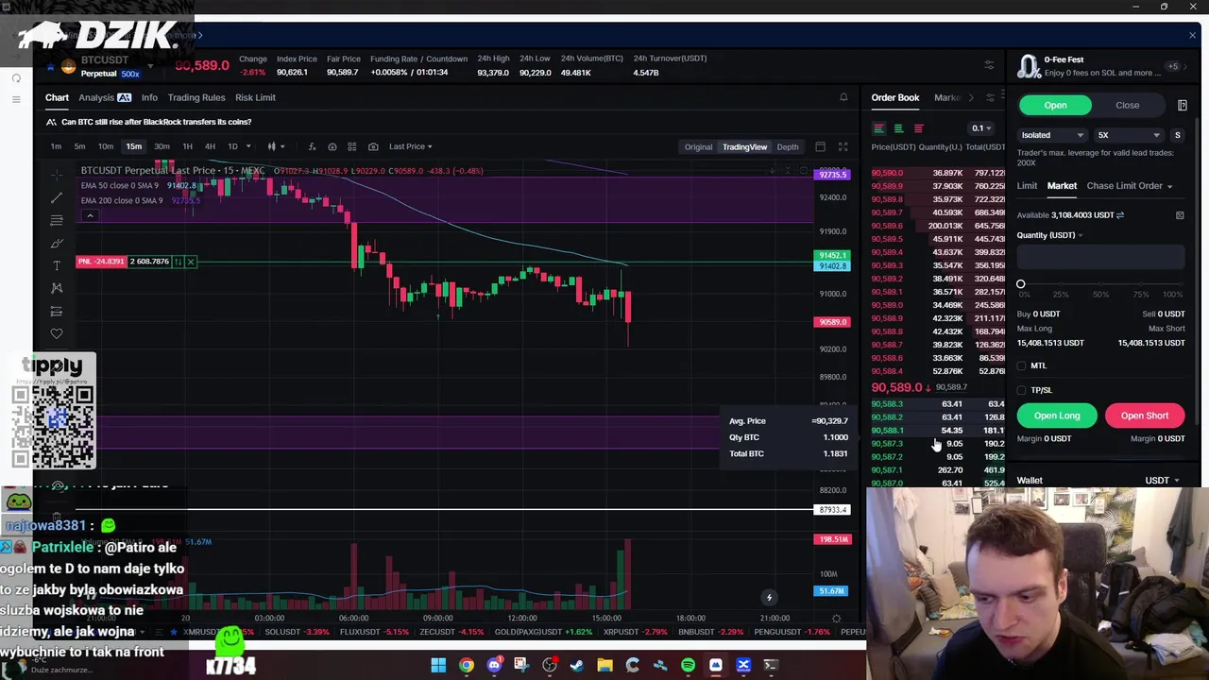This screenshot has width=1209, height=680.
Task: Enable the TP/SL checkbox
Action: click(1022, 390)
